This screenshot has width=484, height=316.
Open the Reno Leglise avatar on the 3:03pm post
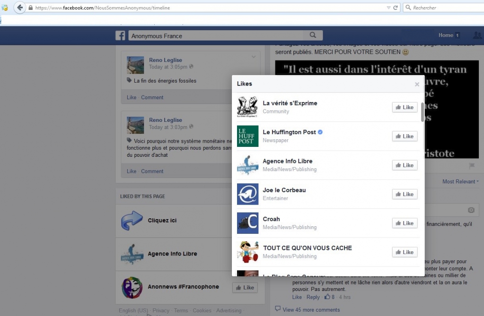tap(135, 125)
